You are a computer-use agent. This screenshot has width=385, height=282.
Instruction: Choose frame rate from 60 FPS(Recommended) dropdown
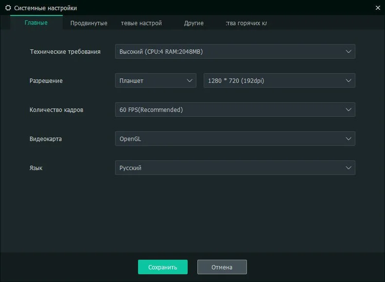coord(235,110)
